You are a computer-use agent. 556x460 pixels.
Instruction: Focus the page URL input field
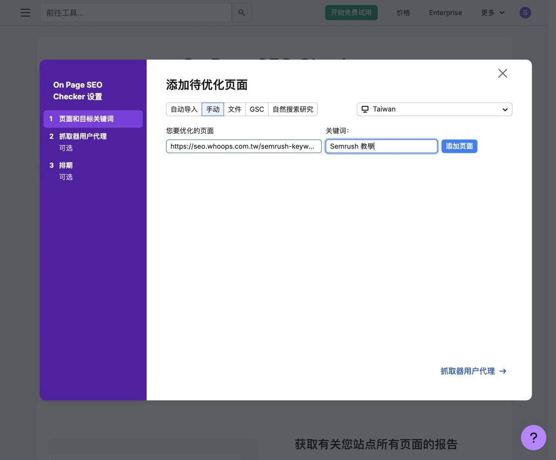click(244, 146)
